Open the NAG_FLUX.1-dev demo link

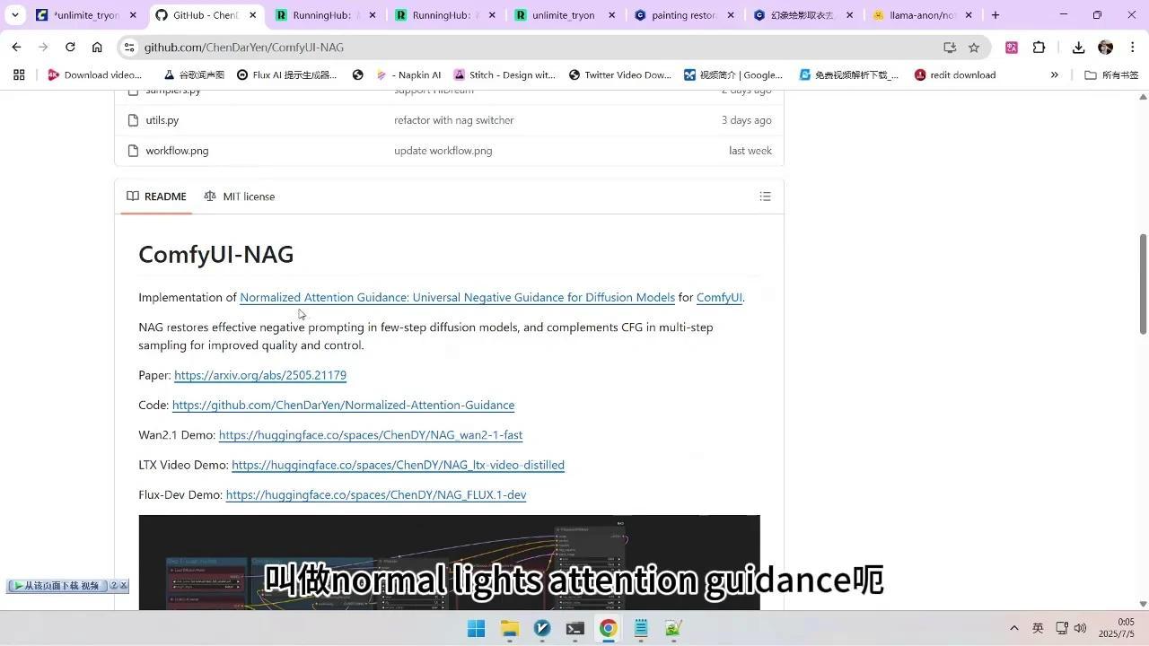click(376, 495)
